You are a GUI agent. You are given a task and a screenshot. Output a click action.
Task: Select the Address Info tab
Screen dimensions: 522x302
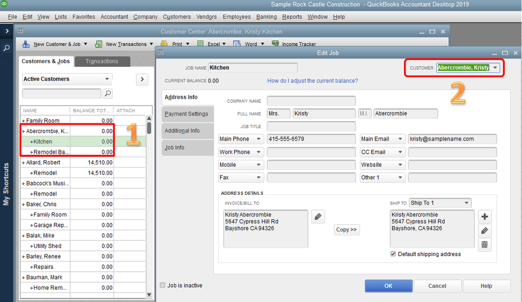click(x=188, y=97)
